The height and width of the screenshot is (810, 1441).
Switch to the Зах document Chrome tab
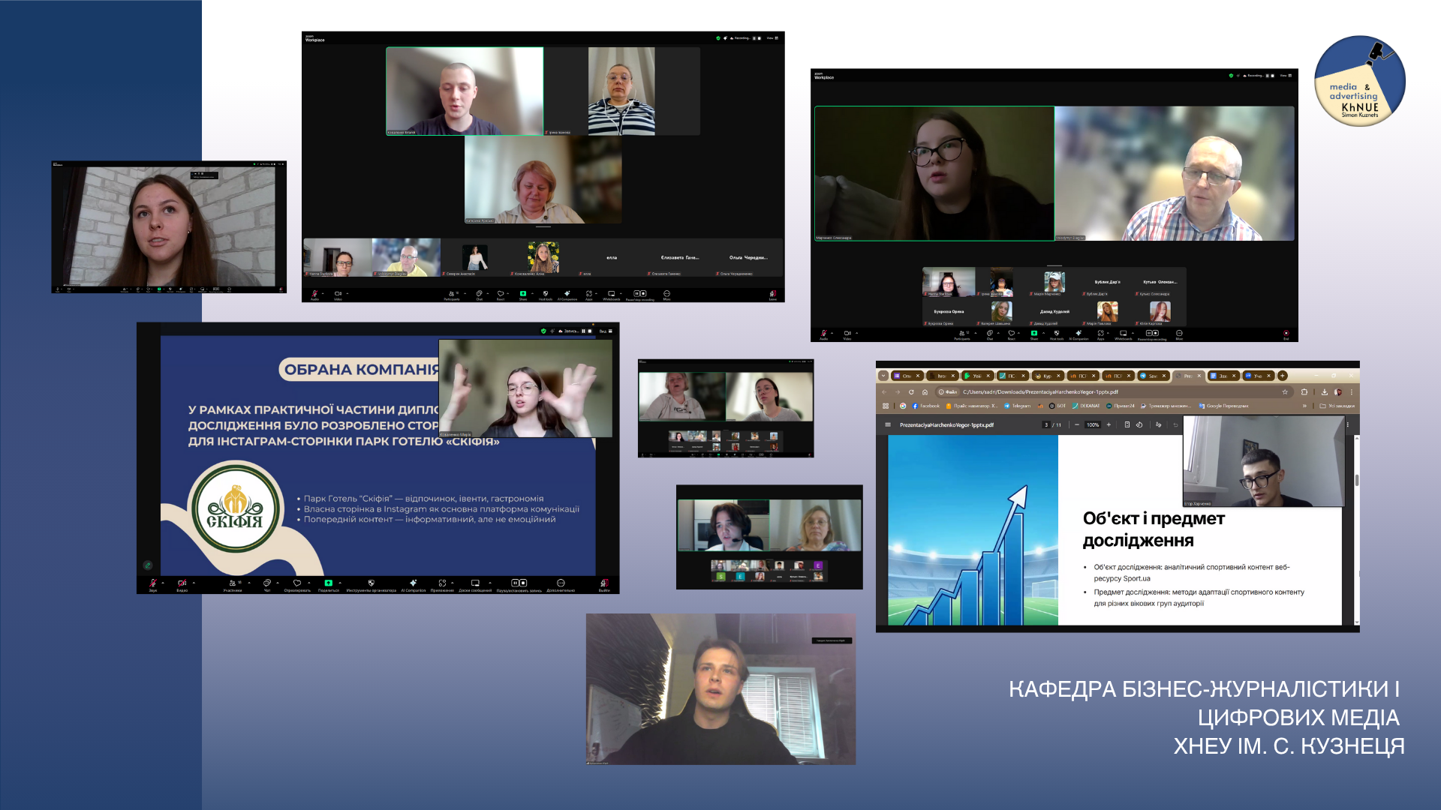[1223, 376]
